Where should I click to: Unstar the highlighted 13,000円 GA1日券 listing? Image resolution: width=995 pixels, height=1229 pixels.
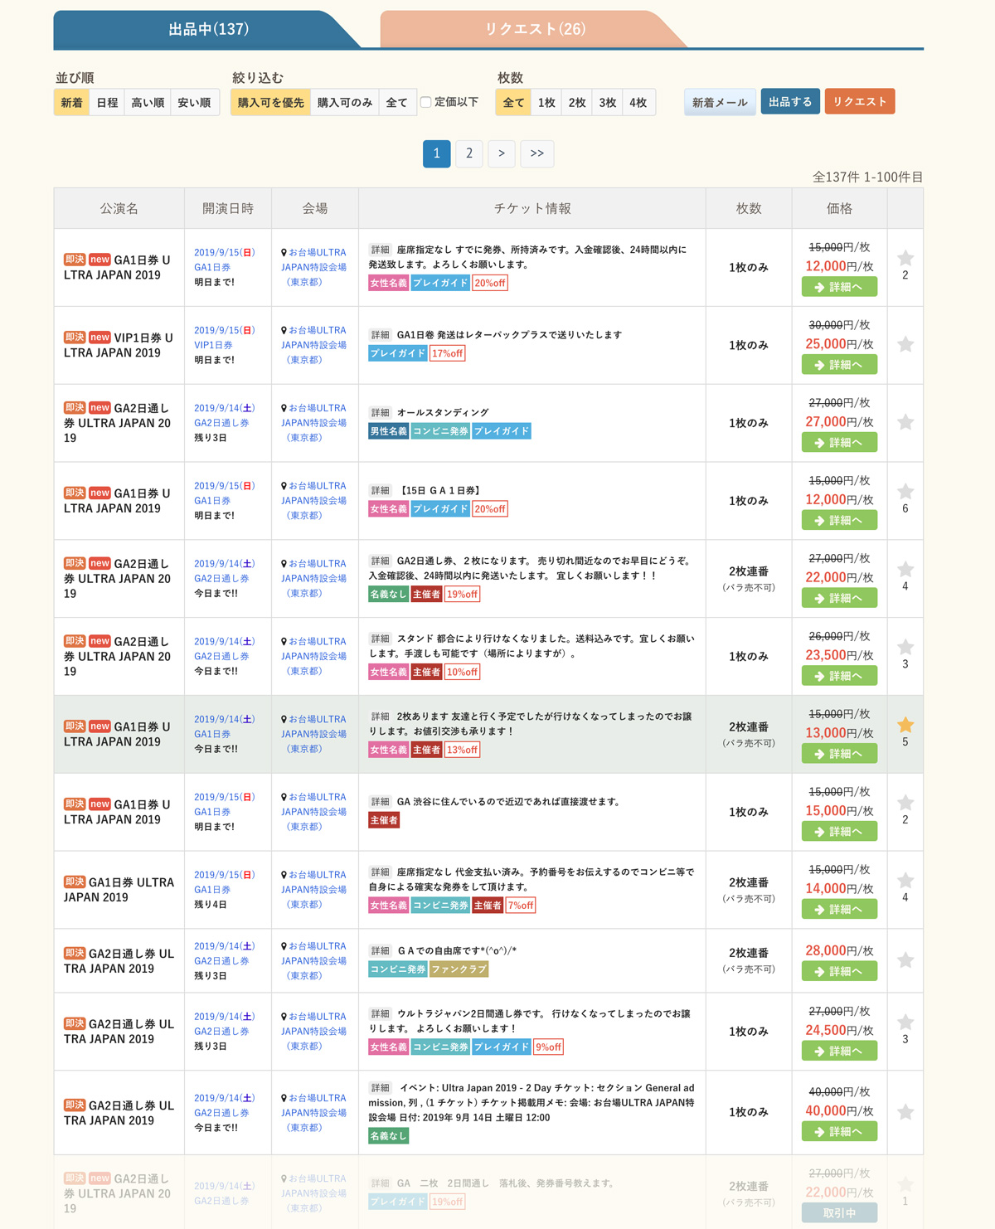(905, 725)
